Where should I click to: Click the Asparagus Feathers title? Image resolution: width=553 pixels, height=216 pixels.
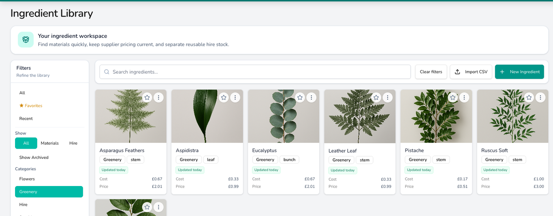click(x=122, y=151)
